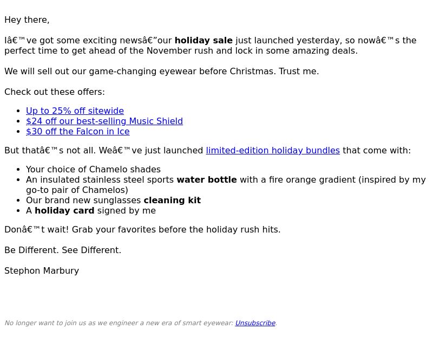433x342 pixels.
Task: Open the limited-edition holiday bundles link
Action: pyautogui.click(x=273, y=150)
